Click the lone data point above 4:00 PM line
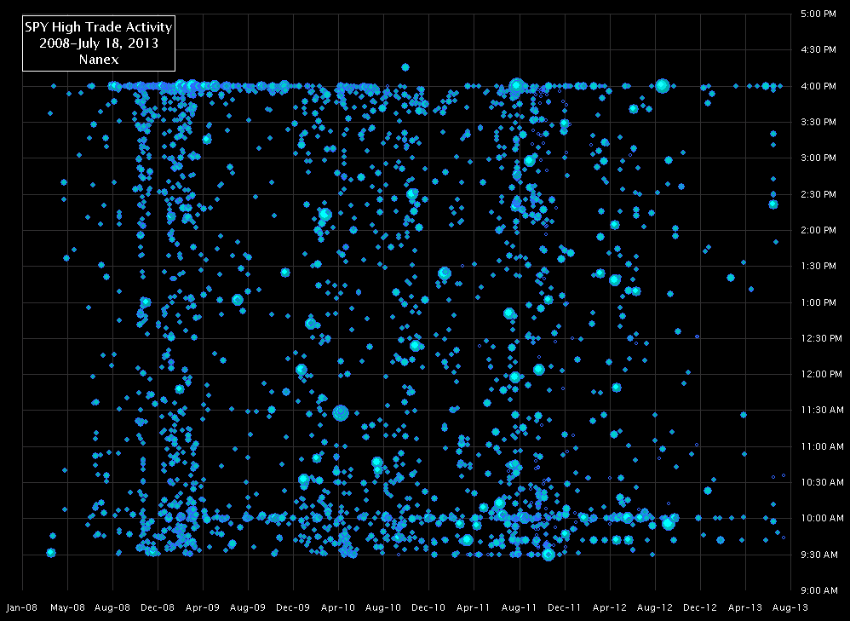 pos(405,67)
